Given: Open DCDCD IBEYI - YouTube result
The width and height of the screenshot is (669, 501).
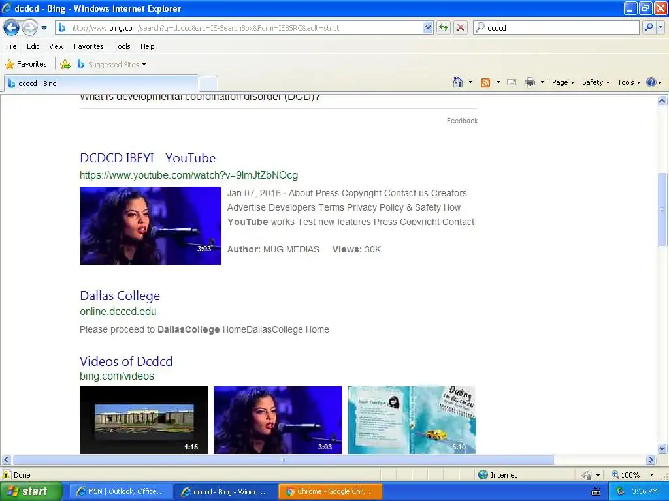Looking at the screenshot, I should coord(148,158).
